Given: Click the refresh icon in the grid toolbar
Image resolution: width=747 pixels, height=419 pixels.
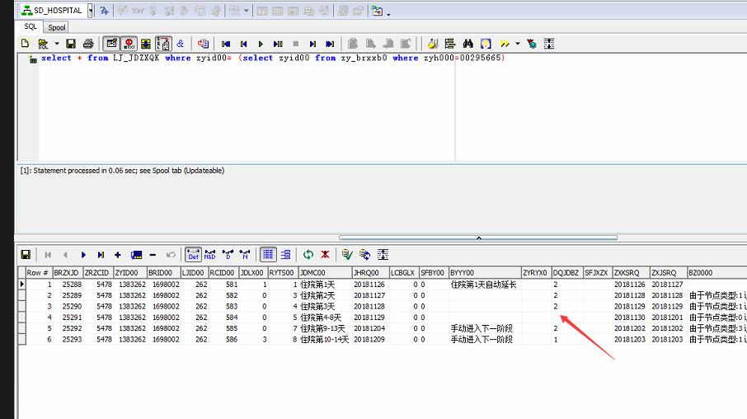Looking at the screenshot, I should [x=308, y=255].
